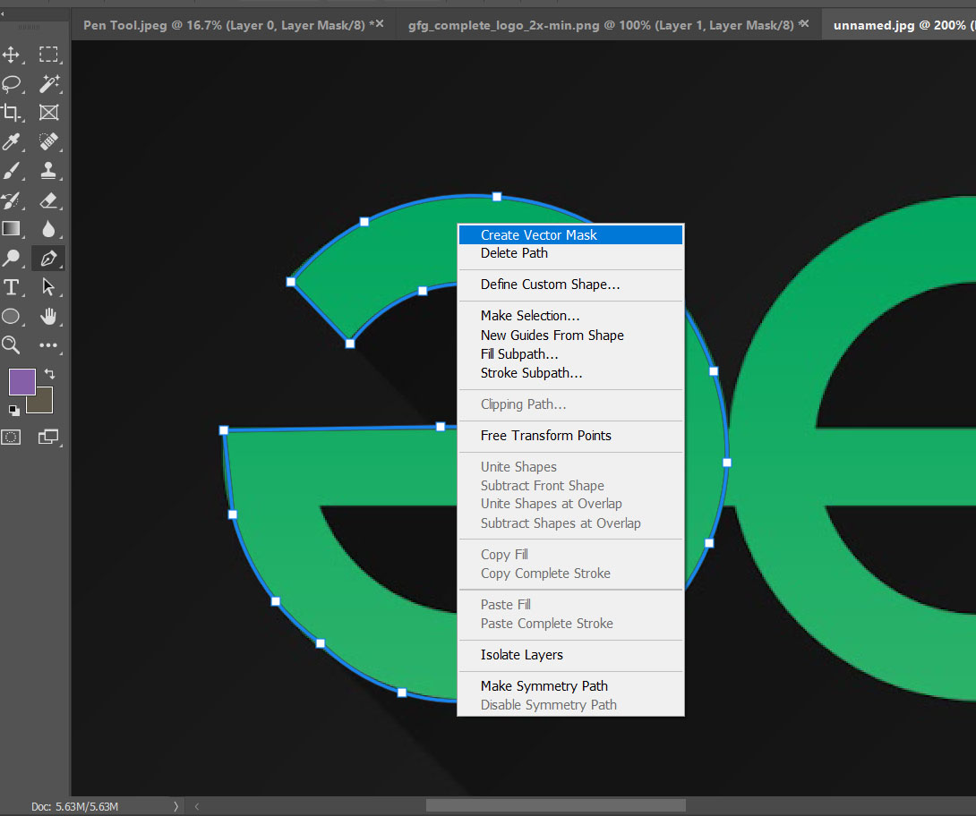976x816 pixels.
Task: Select the Frame tool
Action: 48,113
